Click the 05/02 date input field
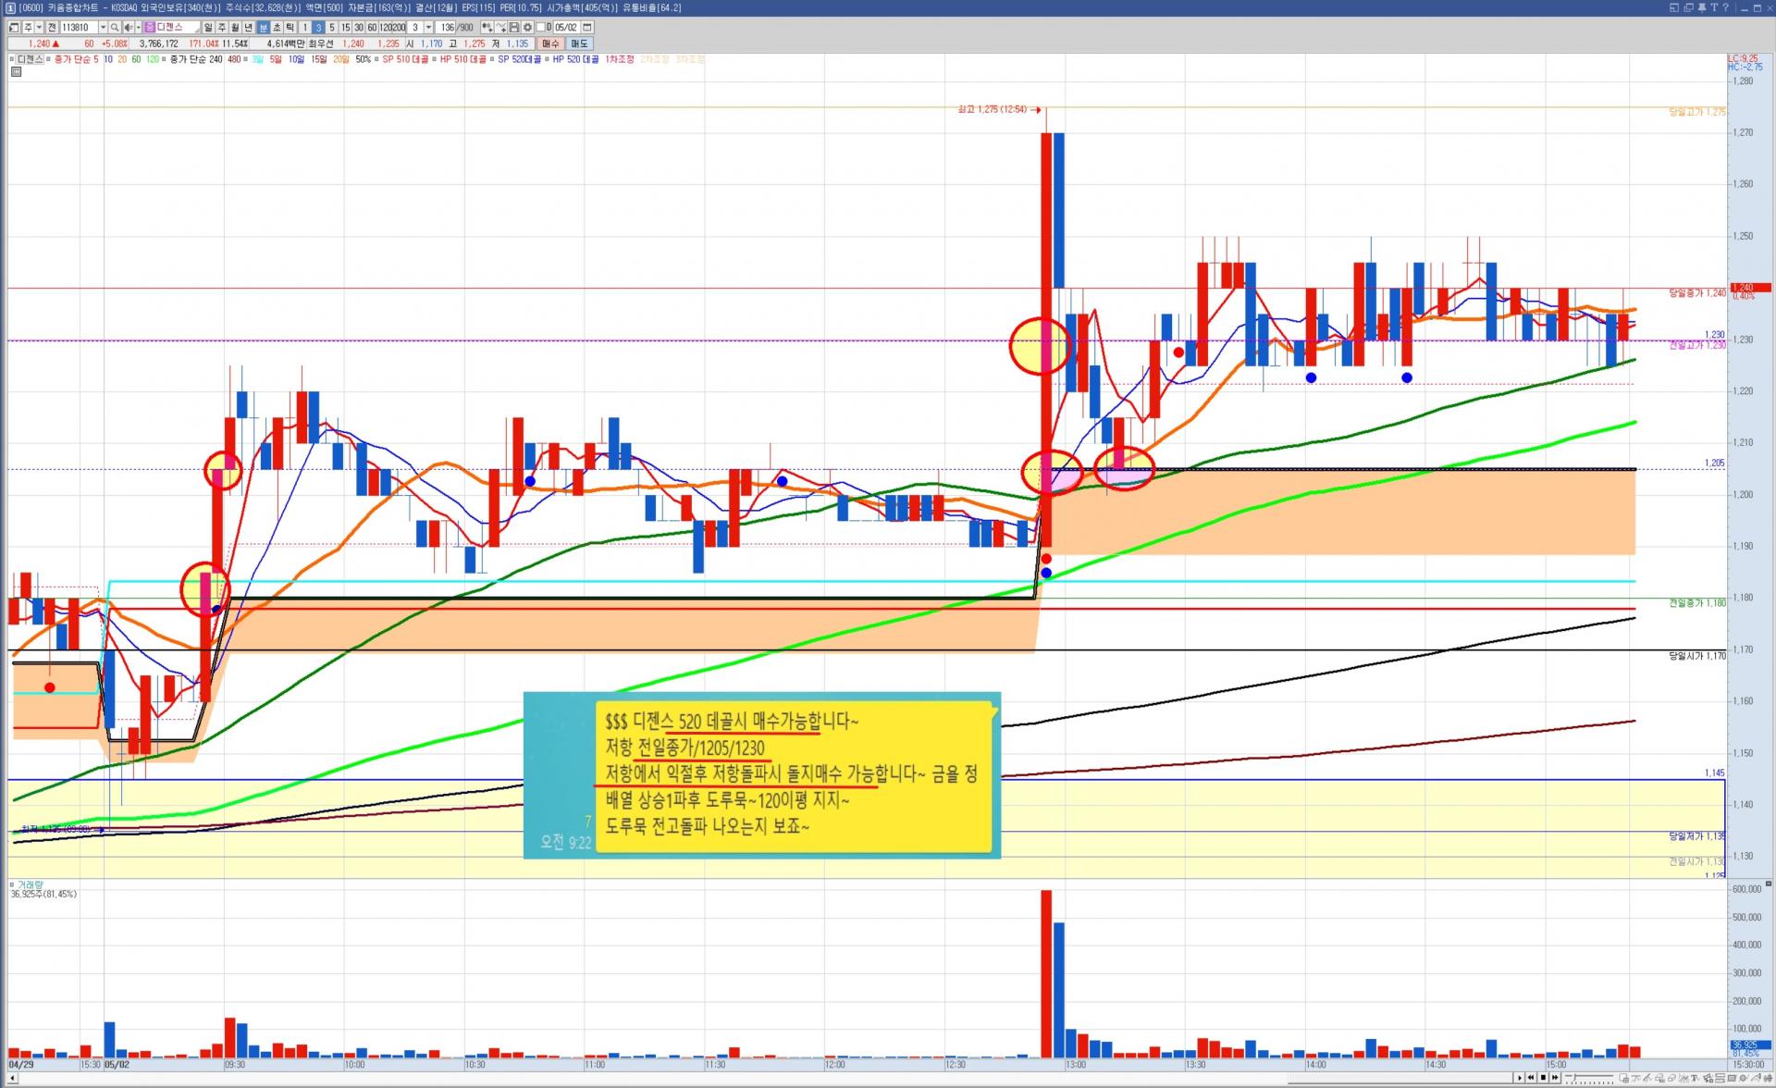This screenshot has width=1776, height=1088. (565, 28)
